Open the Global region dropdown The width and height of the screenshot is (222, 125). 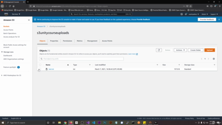(x=205, y=14)
